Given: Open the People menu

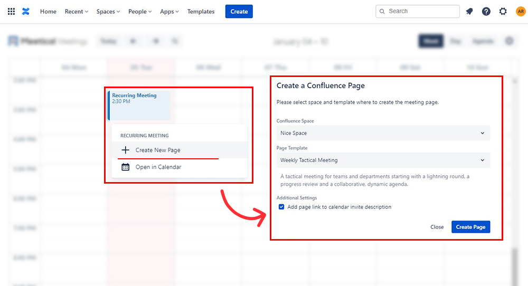Looking at the screenshot, I should [x=140, y=12].
